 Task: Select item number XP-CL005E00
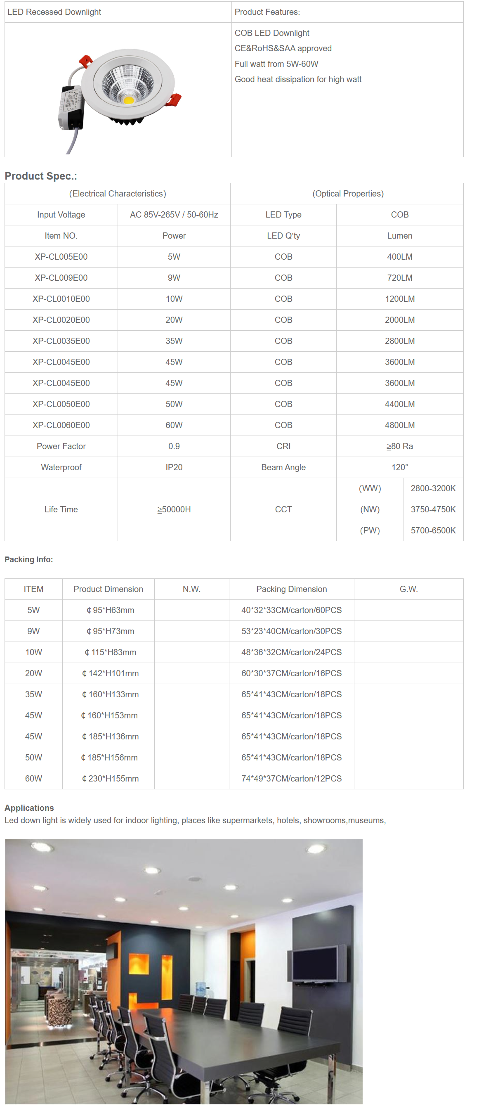(x=61, y=257)
